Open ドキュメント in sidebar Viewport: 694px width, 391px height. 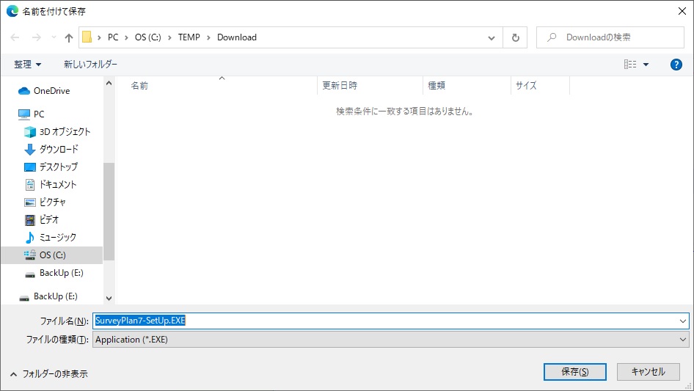(57, 184)
